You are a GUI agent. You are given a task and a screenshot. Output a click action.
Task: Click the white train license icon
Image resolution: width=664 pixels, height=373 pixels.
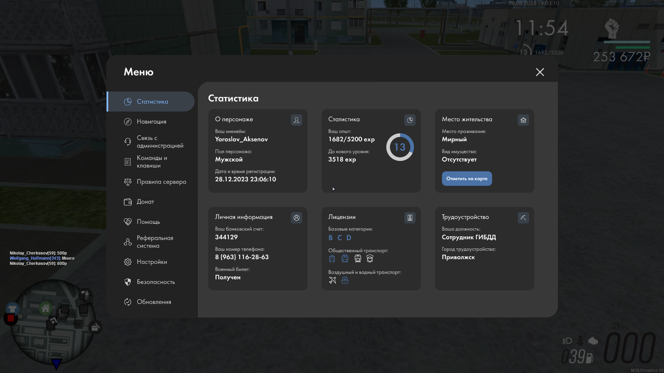(358, 259)
